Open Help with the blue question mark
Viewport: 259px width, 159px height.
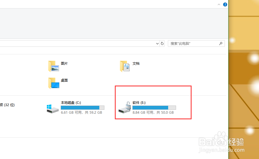coord(225,5)
